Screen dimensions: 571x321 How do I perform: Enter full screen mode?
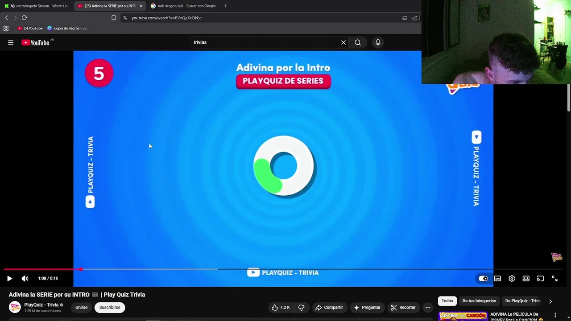click(554, 279)
